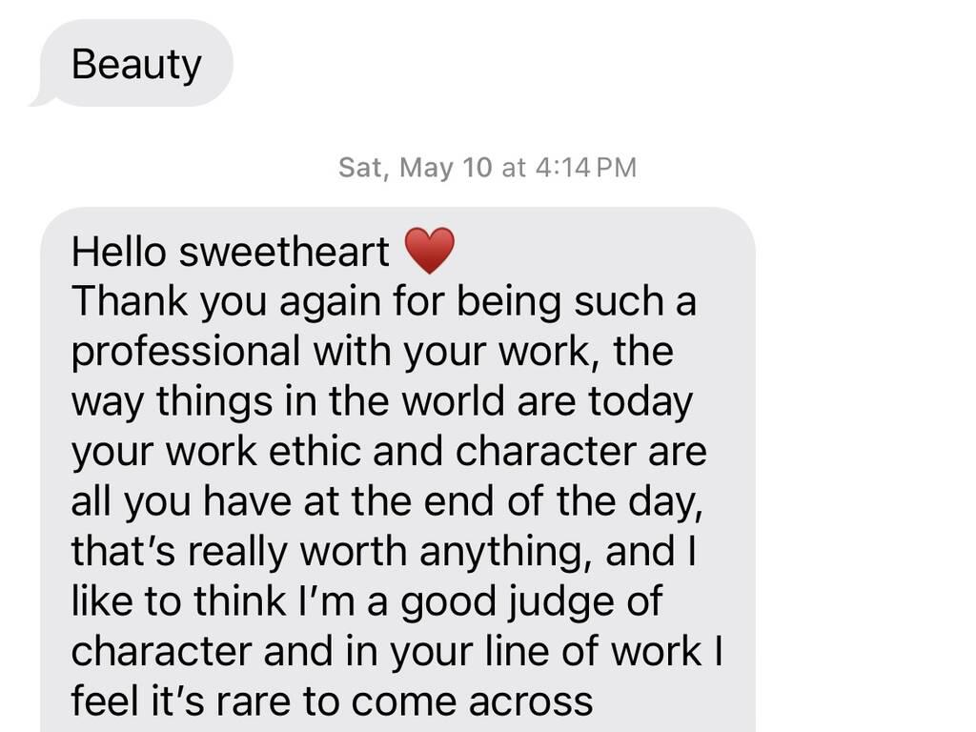Tap the "Beauty" message bubble
976x732 pixels.
[136, 64]
